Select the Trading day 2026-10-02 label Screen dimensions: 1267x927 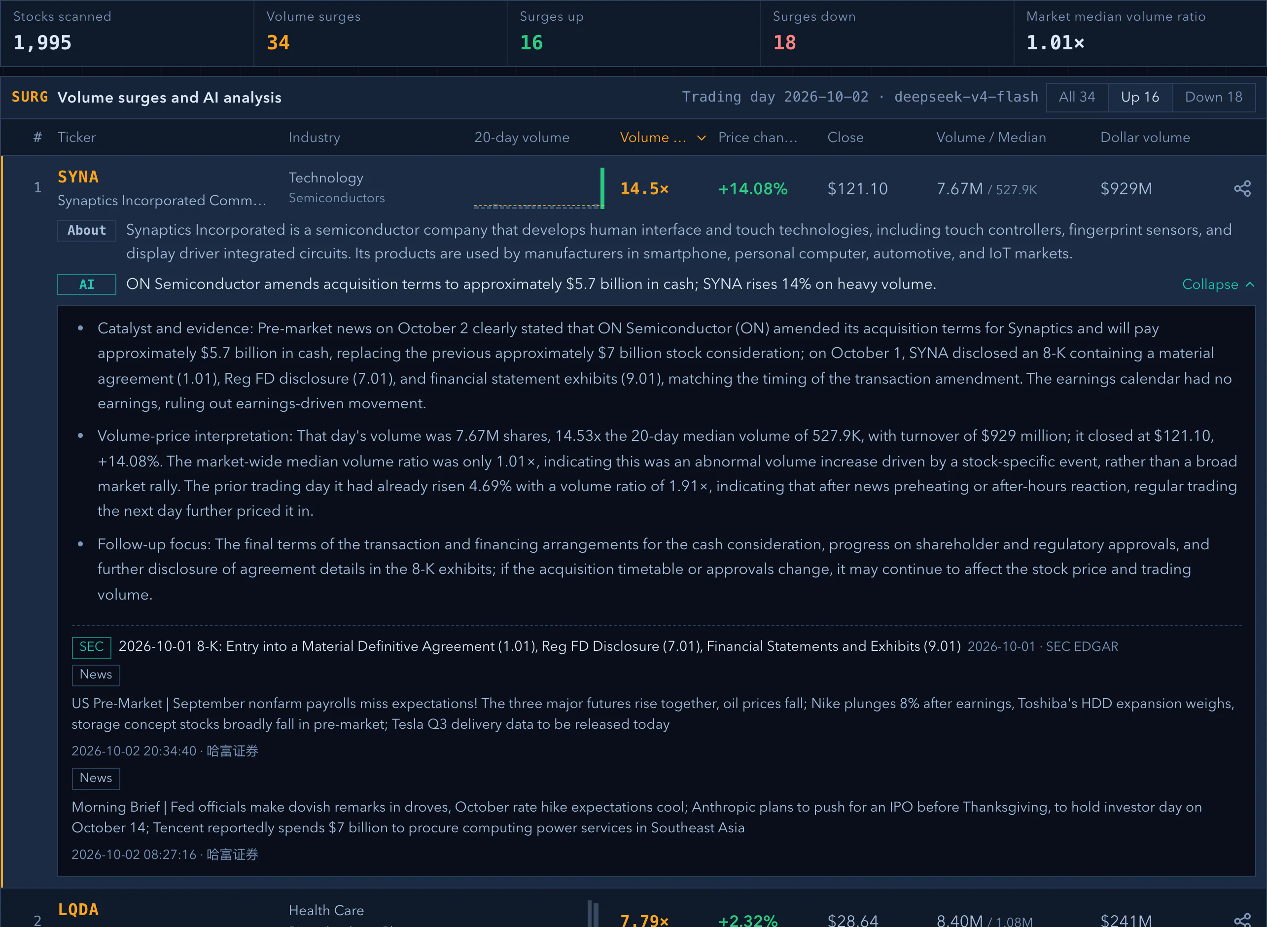coord(775,97)
